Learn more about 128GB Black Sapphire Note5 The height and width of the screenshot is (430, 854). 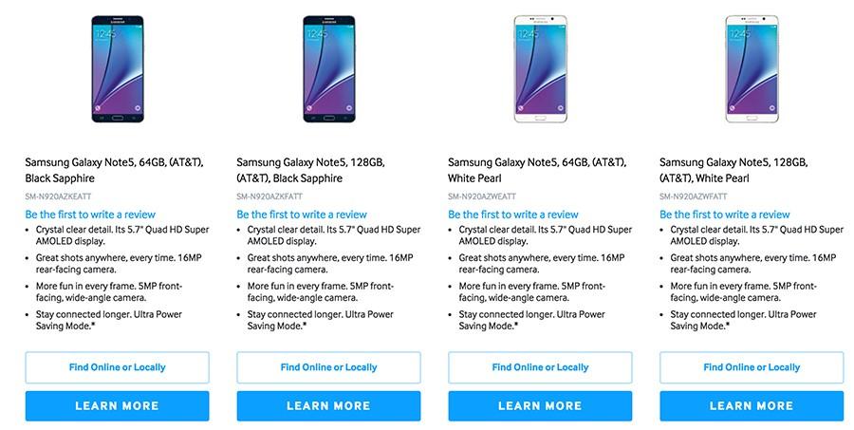point(328,406)
